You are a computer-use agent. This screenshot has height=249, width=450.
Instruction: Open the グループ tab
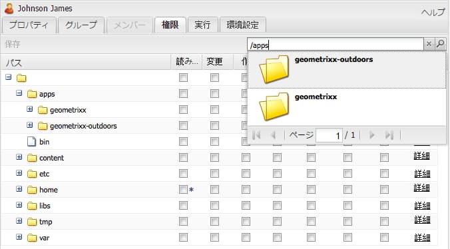tap(81, 25)
